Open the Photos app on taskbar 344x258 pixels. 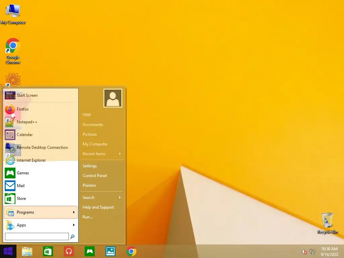(x=111, y=251)
